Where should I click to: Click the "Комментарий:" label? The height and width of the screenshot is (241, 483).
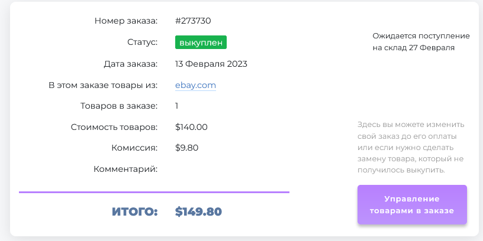[125, 170]
